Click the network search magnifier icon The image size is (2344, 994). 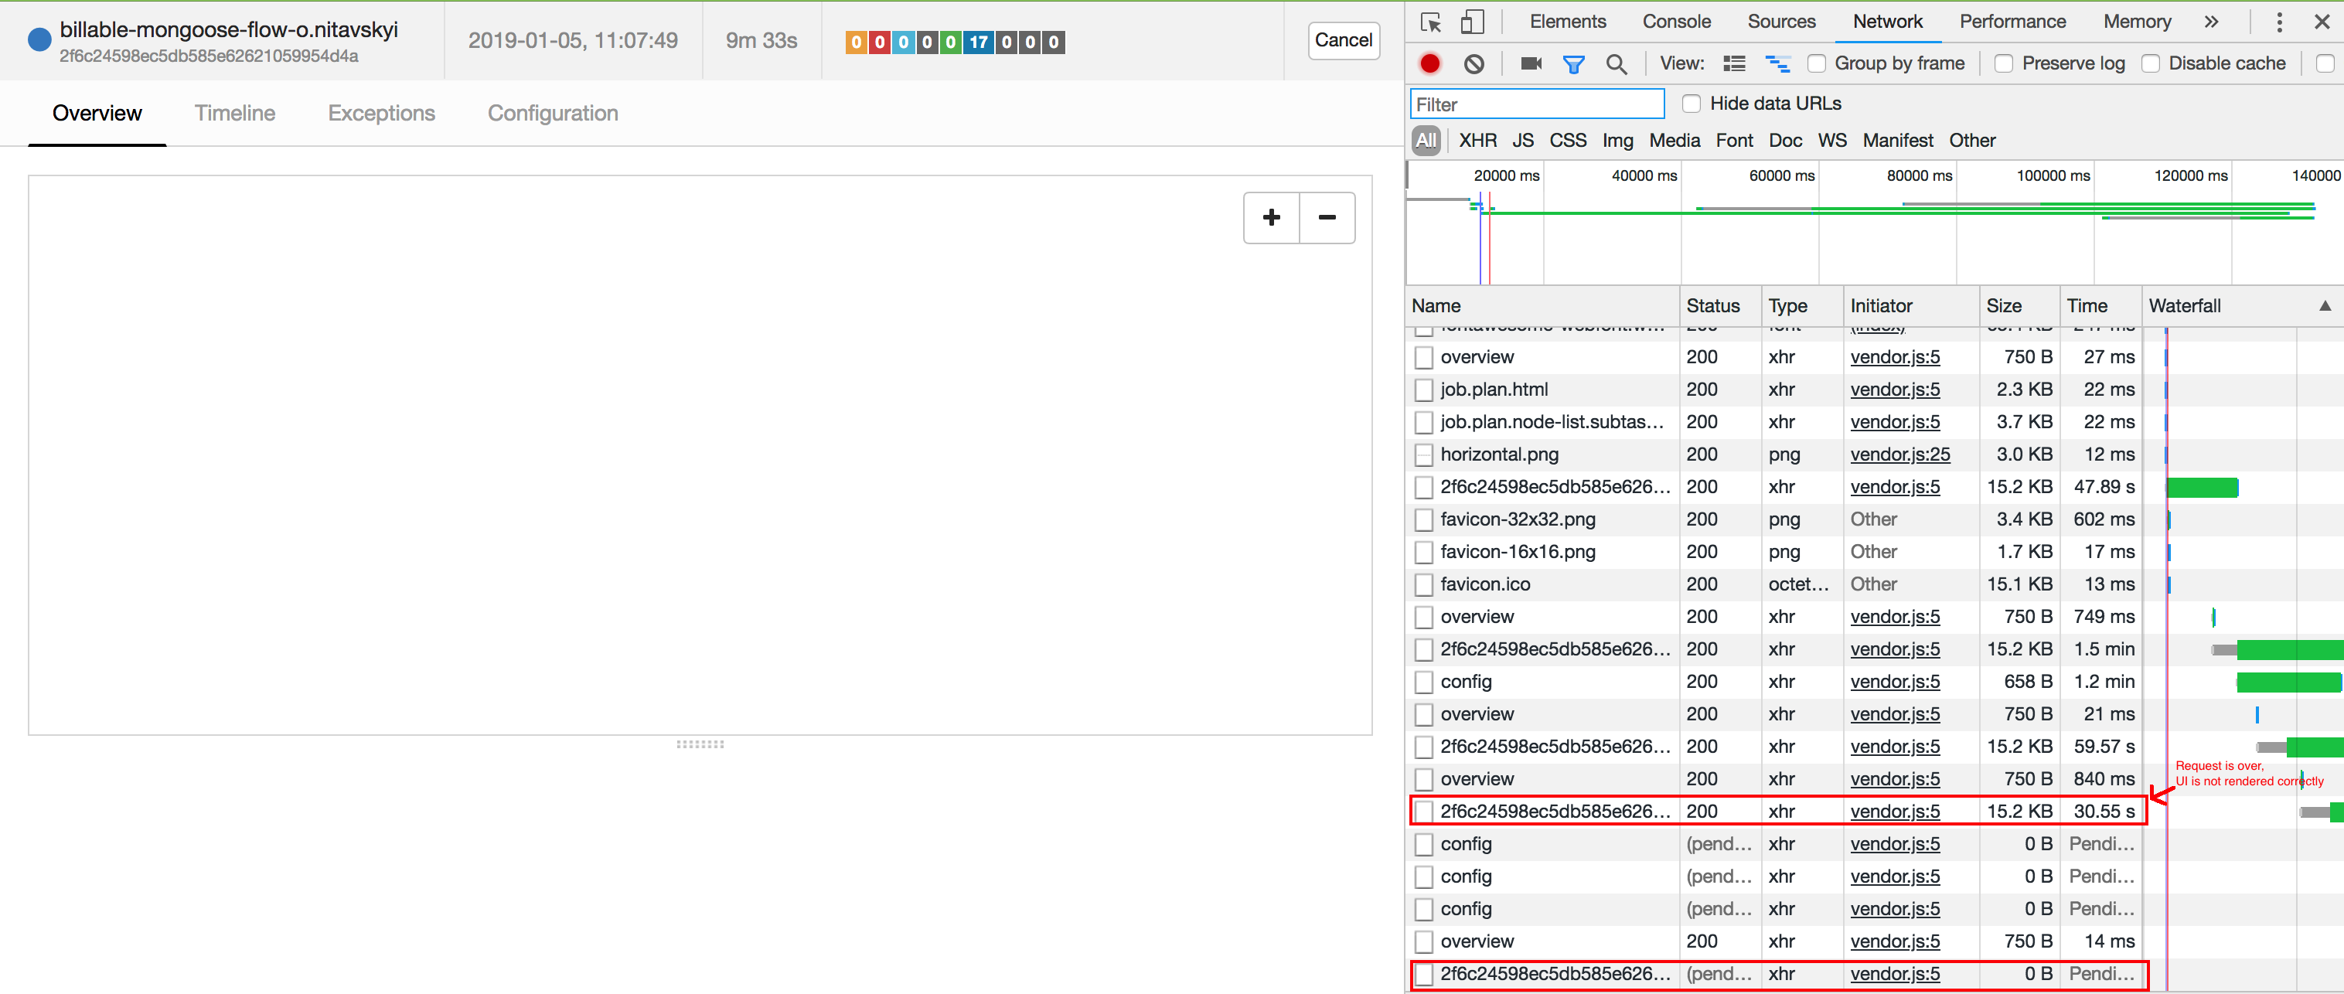click(1616, 63)
